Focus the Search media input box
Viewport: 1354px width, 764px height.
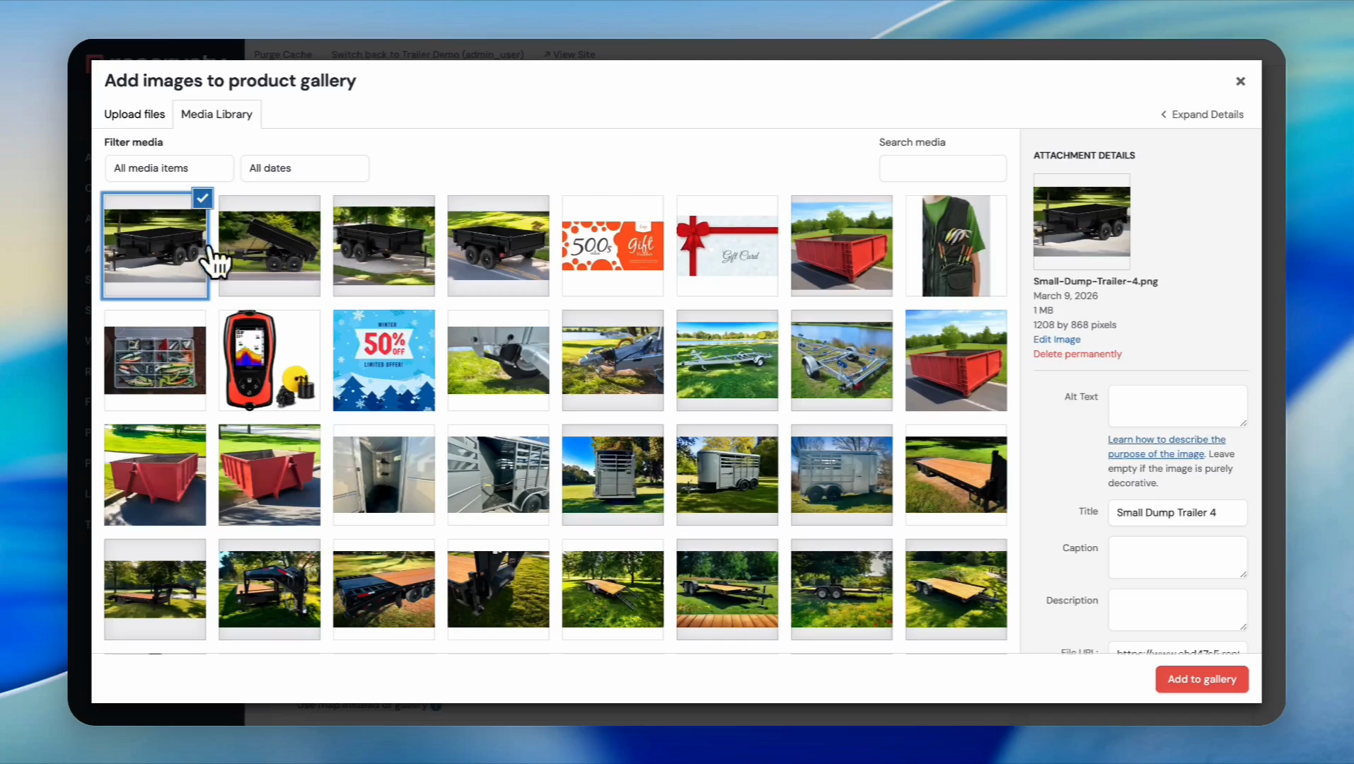point(942,168)
